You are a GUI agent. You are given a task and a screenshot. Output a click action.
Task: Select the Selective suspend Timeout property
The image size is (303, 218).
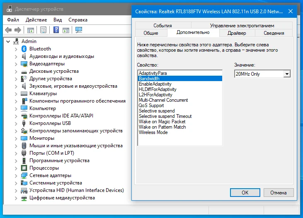tap(180, 116)
